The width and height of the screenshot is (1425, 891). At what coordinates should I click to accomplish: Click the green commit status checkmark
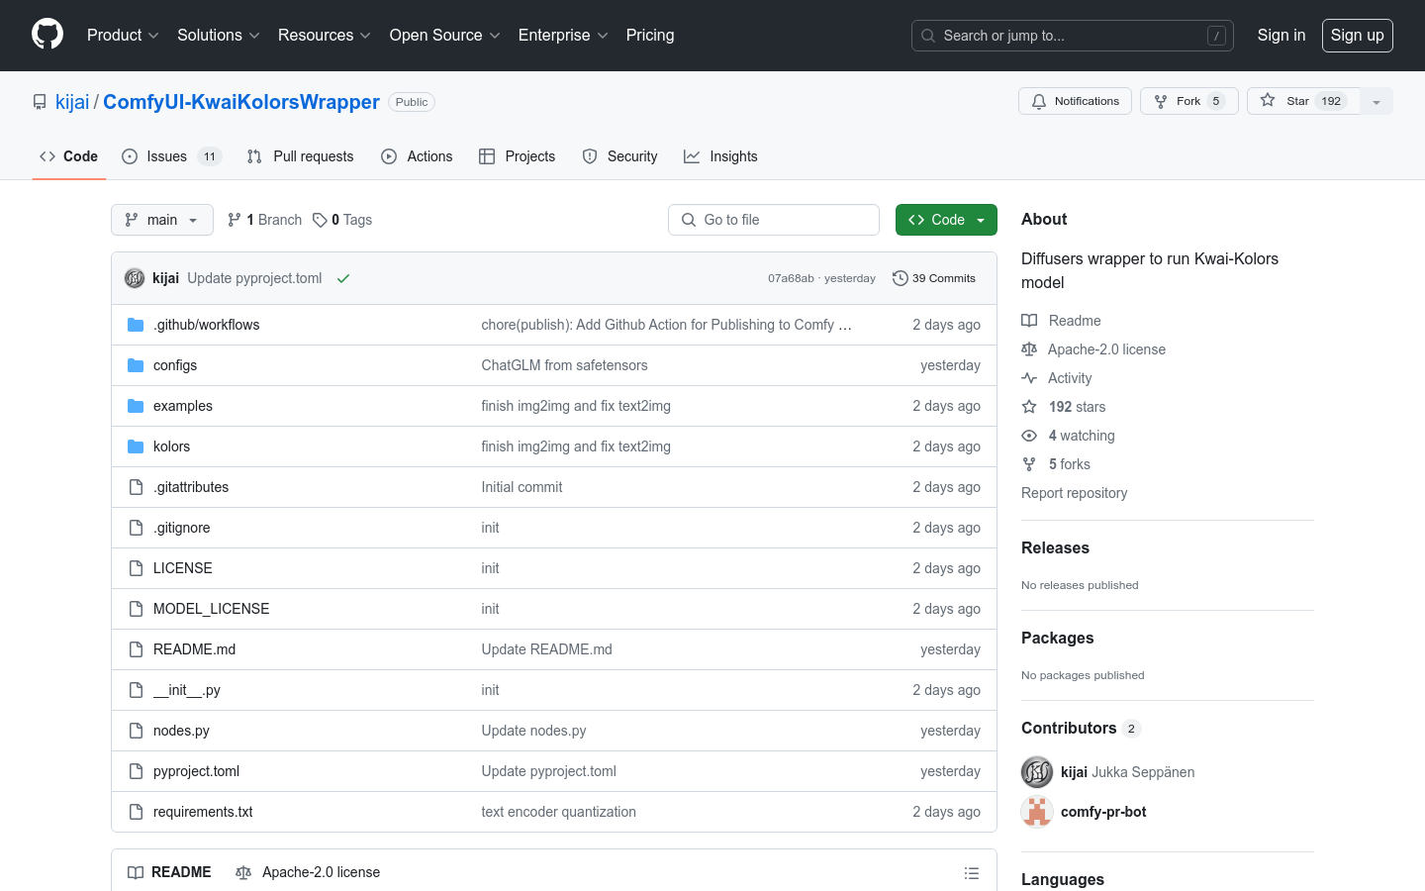click(343, 278)
